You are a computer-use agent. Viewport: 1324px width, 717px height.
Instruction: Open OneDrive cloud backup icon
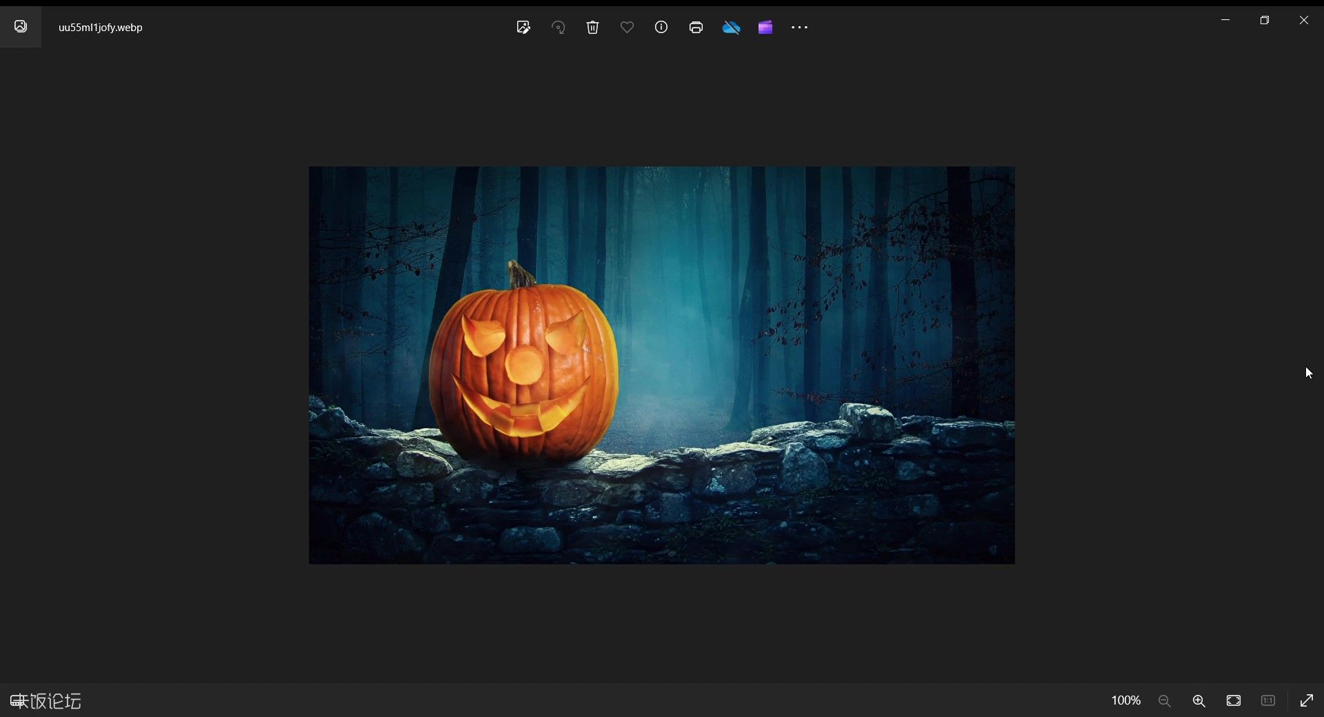(x=731, y=28)
